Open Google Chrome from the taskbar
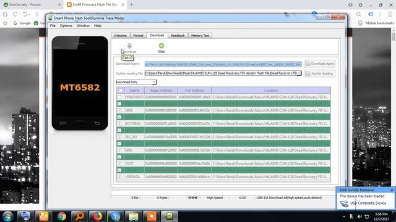This screenshot has width=396, height=222. click(61, 216)
